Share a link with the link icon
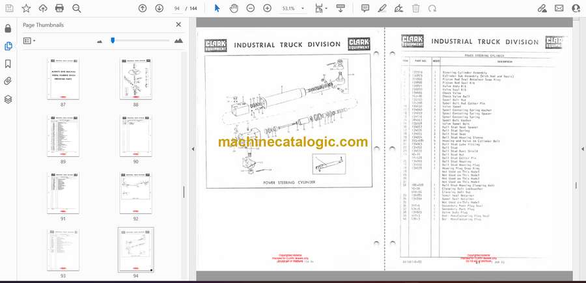This screenshot has height=283, width=586. (x=542, y=8)
